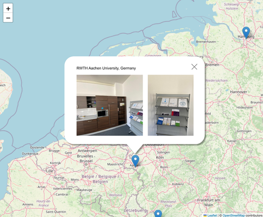Click the Oostende city label
Image resolution: width=263 pixels, height=217 pixels.
(37, 147)
